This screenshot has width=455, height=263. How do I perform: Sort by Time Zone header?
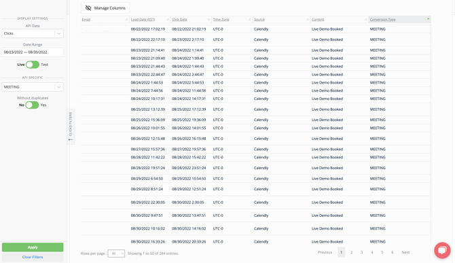coord(221,20)
